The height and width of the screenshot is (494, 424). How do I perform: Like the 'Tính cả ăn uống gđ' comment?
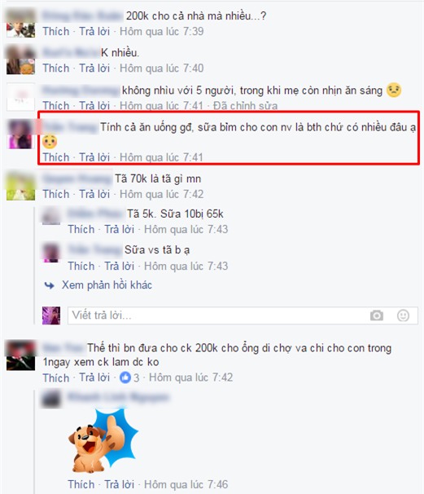pyautogui.click(x=56, y=157)
